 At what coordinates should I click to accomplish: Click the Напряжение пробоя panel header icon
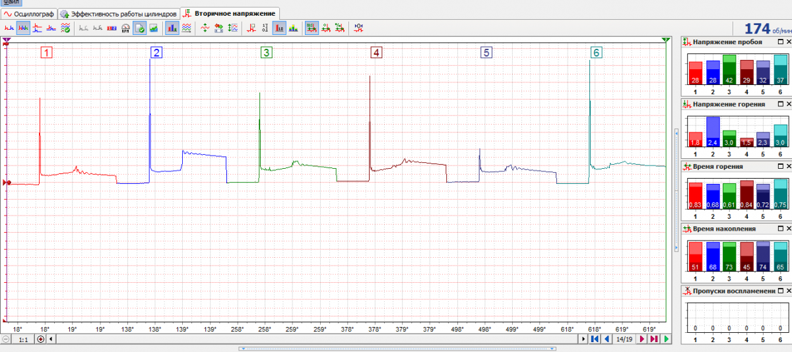click(687, 42)
